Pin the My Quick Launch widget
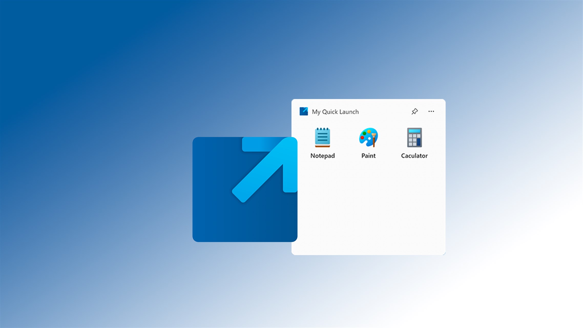Screen dimensions: 583x328 tap(414, 111)
